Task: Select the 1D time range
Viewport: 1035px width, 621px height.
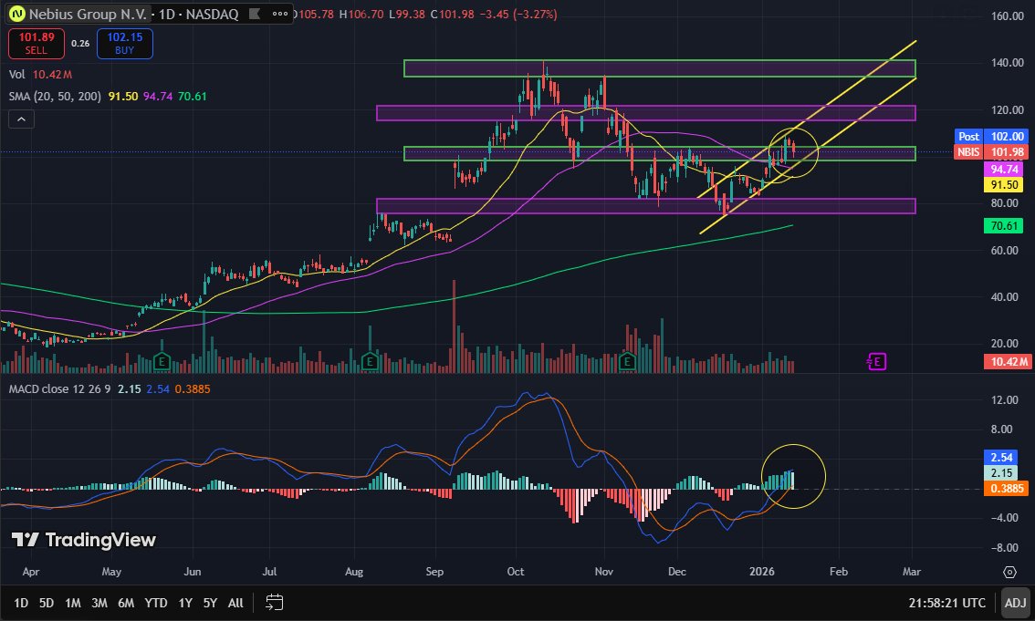Action: pyautogui.click(x=21, y=603)
